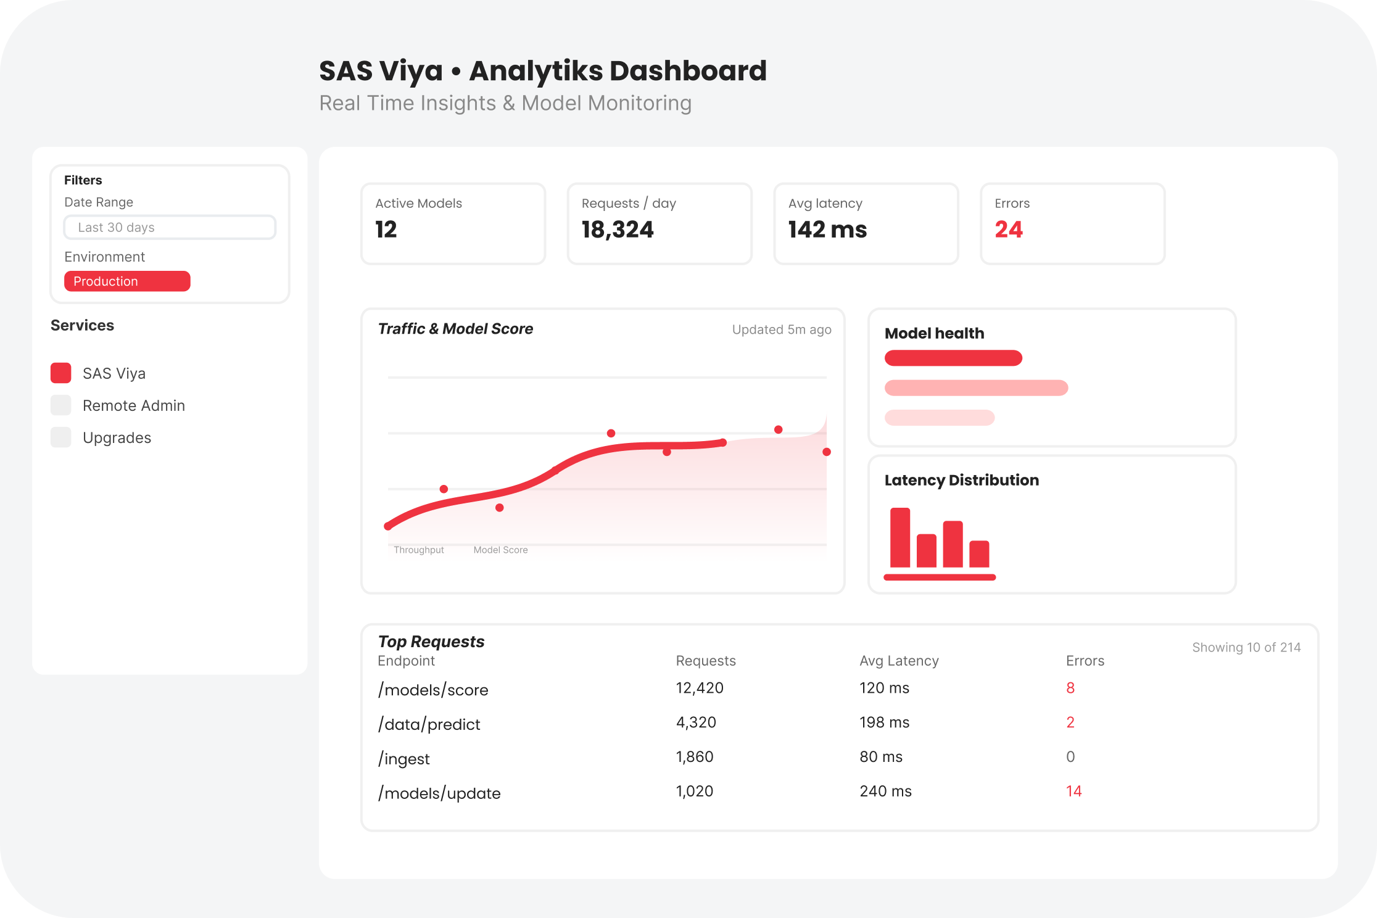The image size is (1377, 918).
Task: Click the Avg latency 142 ms card
Action: coord(866,223)
